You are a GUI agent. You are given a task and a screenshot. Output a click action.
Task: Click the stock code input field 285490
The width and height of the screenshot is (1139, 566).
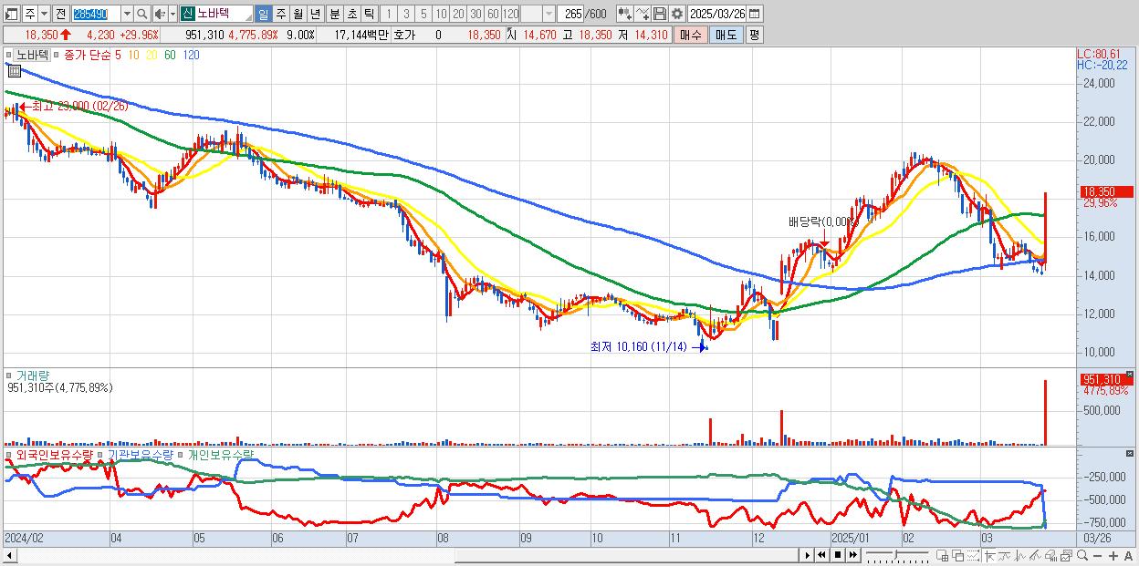[x=96, y=14]
